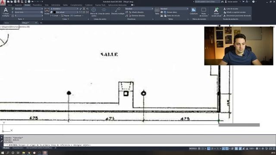Click the Buscar texto input field

click(27, 12)
